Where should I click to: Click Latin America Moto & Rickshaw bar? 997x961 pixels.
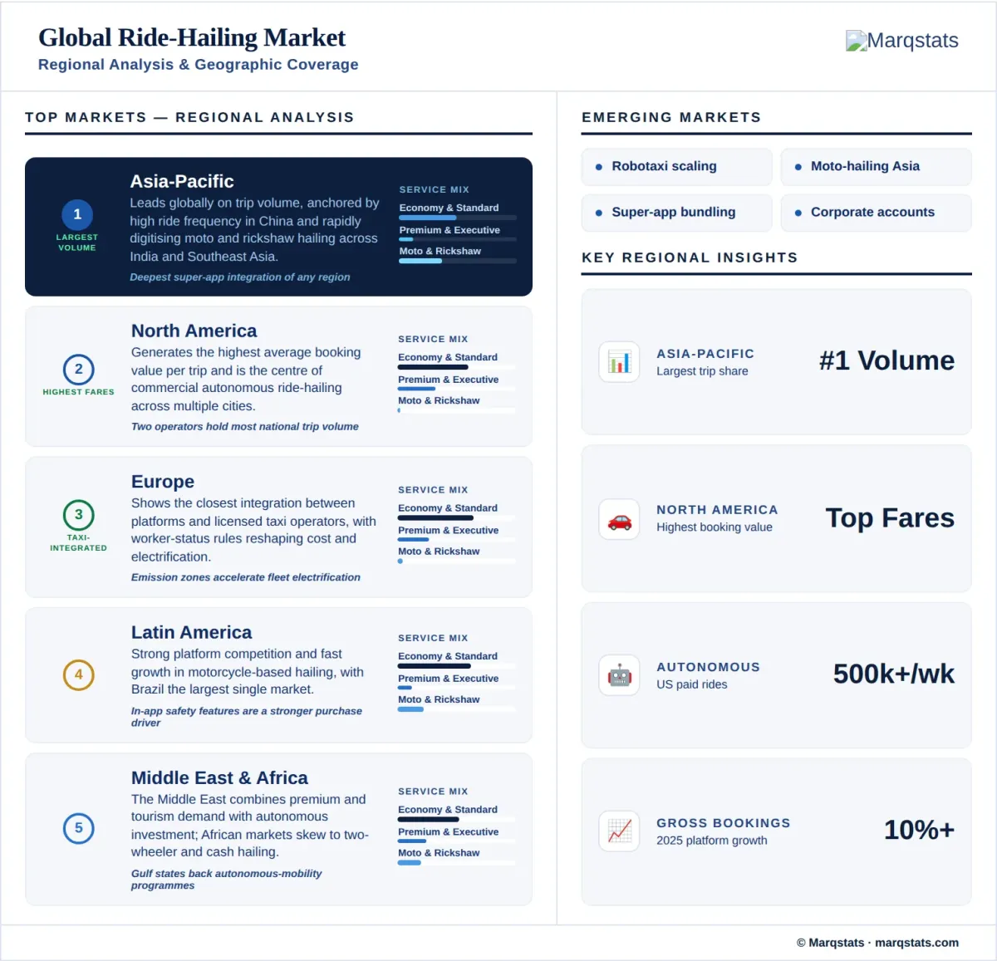457,709
